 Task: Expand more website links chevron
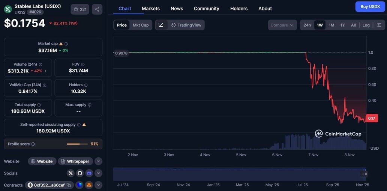(x=98, y=161)
